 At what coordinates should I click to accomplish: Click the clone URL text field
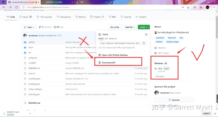[120, 43]
